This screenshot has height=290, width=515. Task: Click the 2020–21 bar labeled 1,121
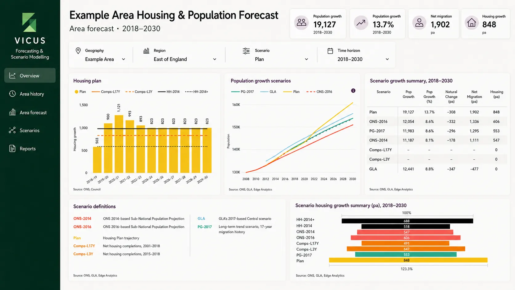click(x=119, y=144)
